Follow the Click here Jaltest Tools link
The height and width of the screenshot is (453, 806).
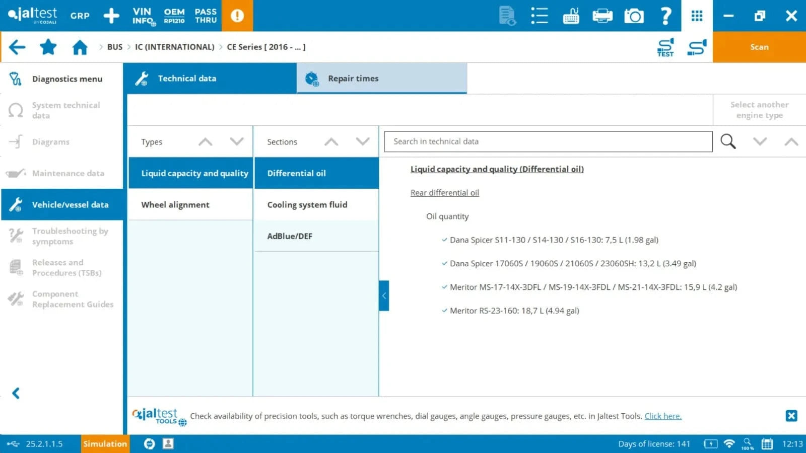tap(662, 416)
